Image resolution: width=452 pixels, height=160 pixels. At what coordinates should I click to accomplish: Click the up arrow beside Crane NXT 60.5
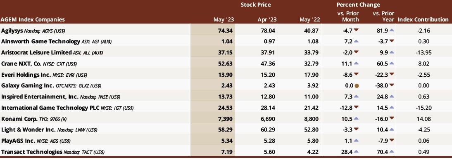[392, 64]
